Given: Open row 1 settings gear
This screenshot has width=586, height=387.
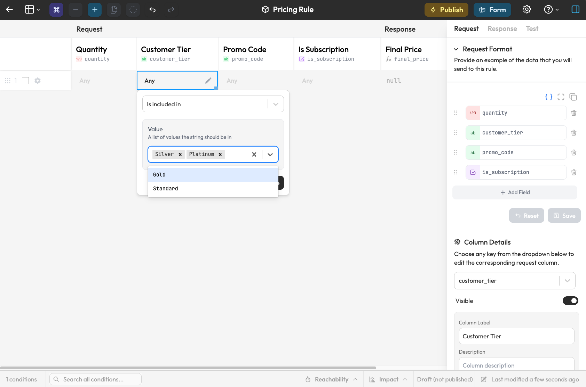Looking at the screenshot, I should 38,81.
